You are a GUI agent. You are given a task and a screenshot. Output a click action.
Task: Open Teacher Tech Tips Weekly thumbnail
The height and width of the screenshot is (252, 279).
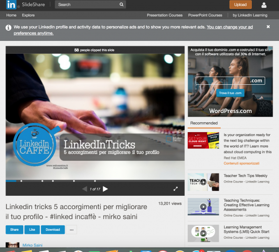pyautogui.click(x=203, y=182)
